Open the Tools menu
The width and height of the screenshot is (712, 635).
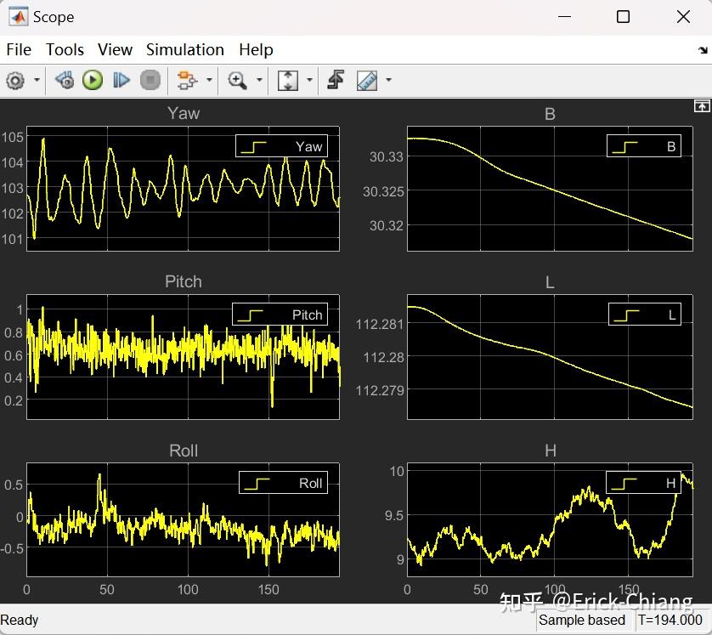click(x=65, y=49)
